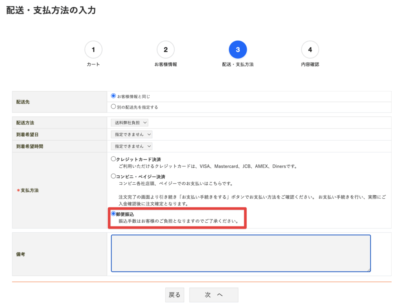Click inside the 備考 remarks text area

click(x=241, y=253)
